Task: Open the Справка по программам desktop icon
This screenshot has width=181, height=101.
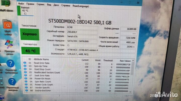Action: (x=11, y=66)
